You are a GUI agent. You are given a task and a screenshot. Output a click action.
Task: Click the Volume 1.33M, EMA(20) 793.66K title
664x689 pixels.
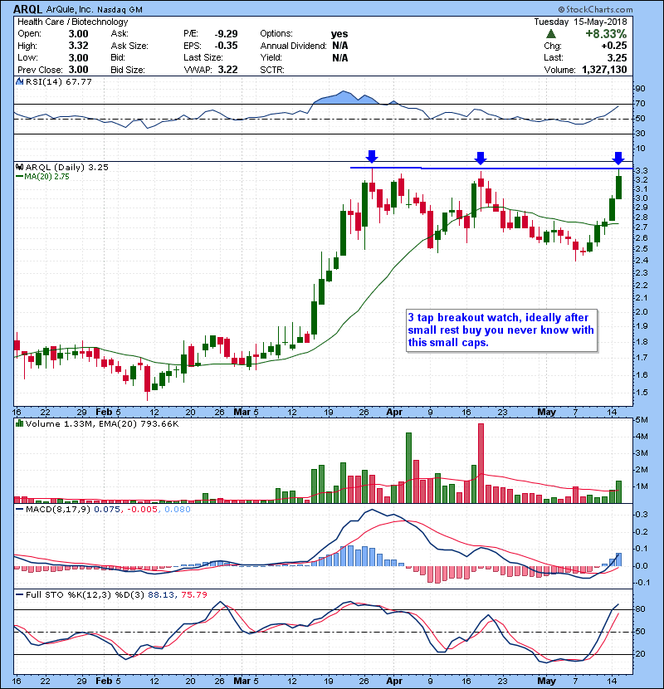point(102,423)
